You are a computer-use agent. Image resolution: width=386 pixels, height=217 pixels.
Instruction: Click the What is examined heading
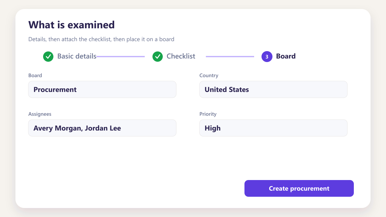click(x=71, y=25)
